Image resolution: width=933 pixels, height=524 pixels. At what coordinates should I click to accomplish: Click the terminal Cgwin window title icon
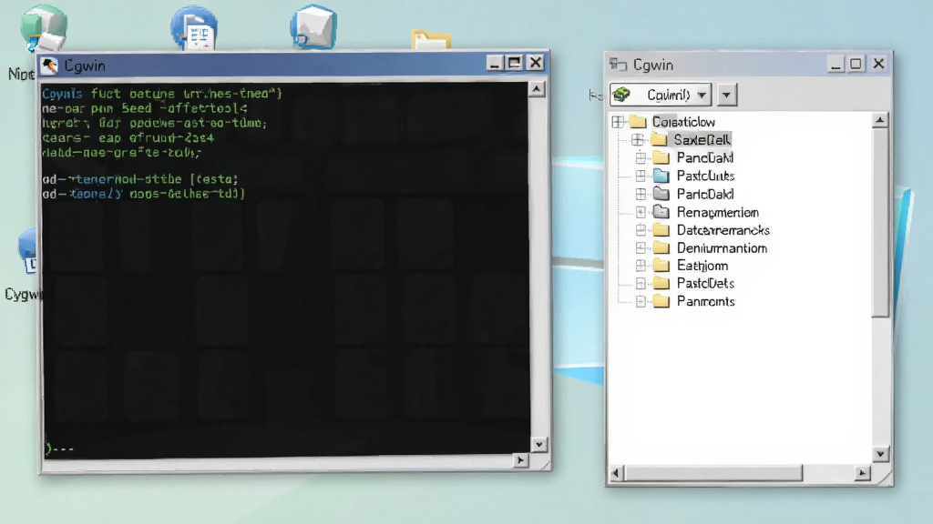point(50,65)
